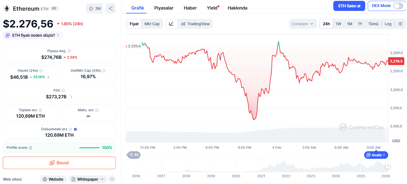This screenshot has width=407, height=184.
Task: Open the Website link
Action: [53, 179]
